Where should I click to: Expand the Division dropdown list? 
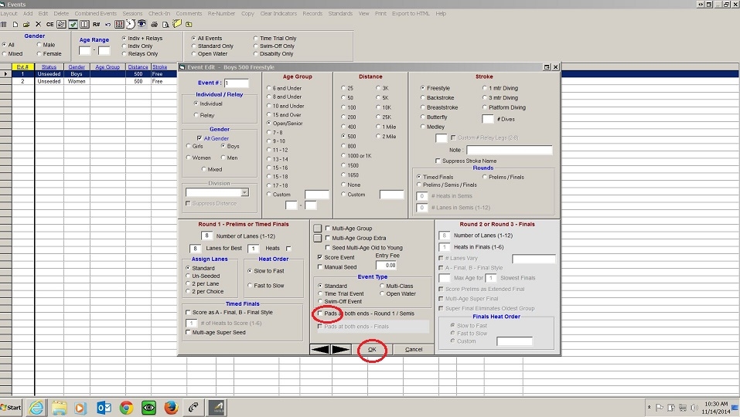244,192
